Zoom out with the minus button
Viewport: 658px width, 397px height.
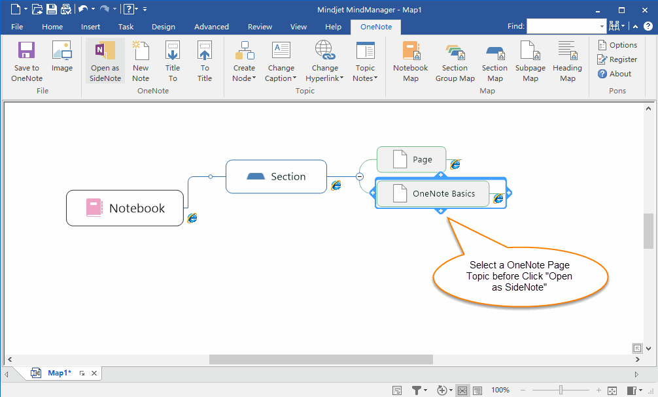click(523, 390)
